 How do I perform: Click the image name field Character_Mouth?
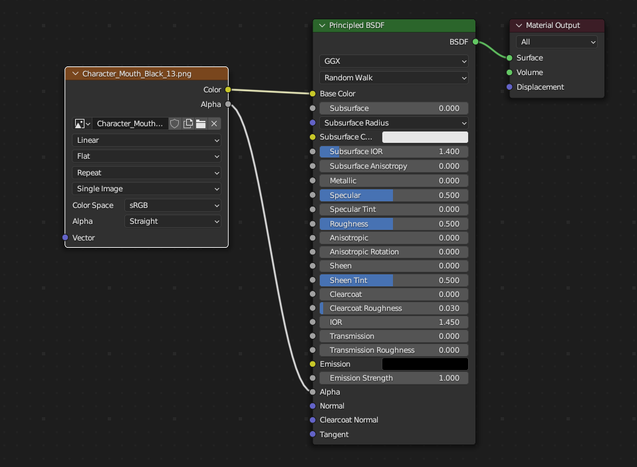click(x=130, y=124)
